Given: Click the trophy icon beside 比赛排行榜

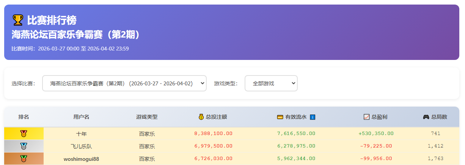Looking at the screenshot, I should [x=17, y=20].
